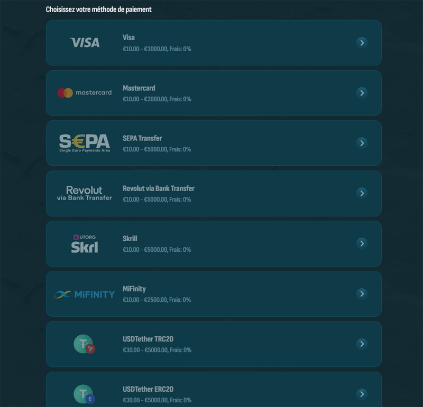Open Skrill option with chevron arrow

point(362,243)
